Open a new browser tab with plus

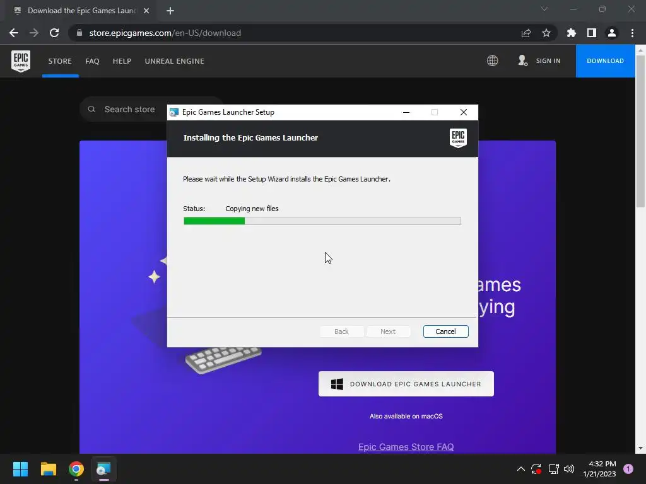point(170,11)
